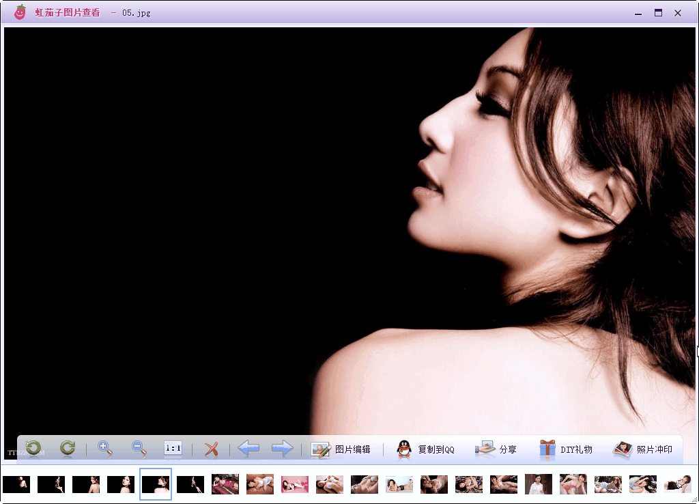Screen dimensions: 699x504
Task: Rotate image clockwise with right rotate icon
Action: pos(67,448)
